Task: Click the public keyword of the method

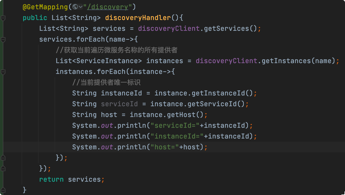Action: tap(35, 18)
